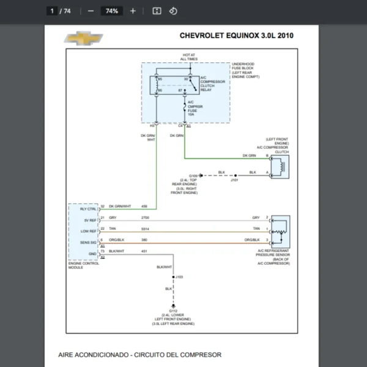Click the J103 junction dot
367x367 pixels.
[x=172, y=277]
